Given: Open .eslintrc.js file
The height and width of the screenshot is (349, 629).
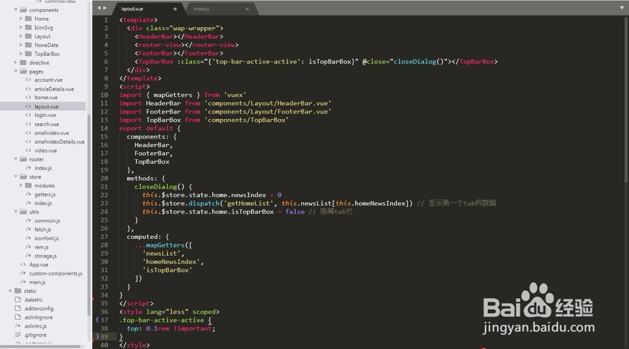Looking at the screenshot, I should (35, 326).
